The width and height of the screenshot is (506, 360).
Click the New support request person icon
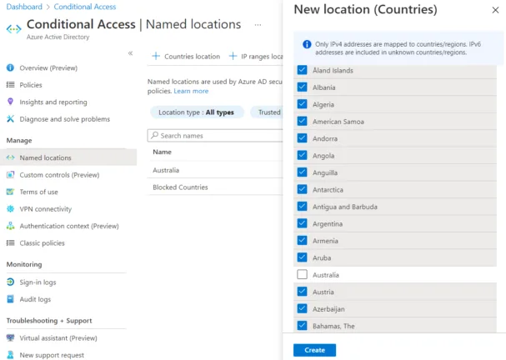[10, 355]
